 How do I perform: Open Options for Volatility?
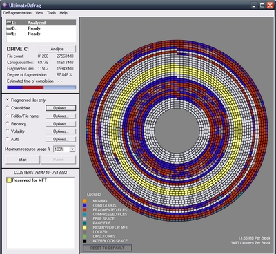click(61, 131)
